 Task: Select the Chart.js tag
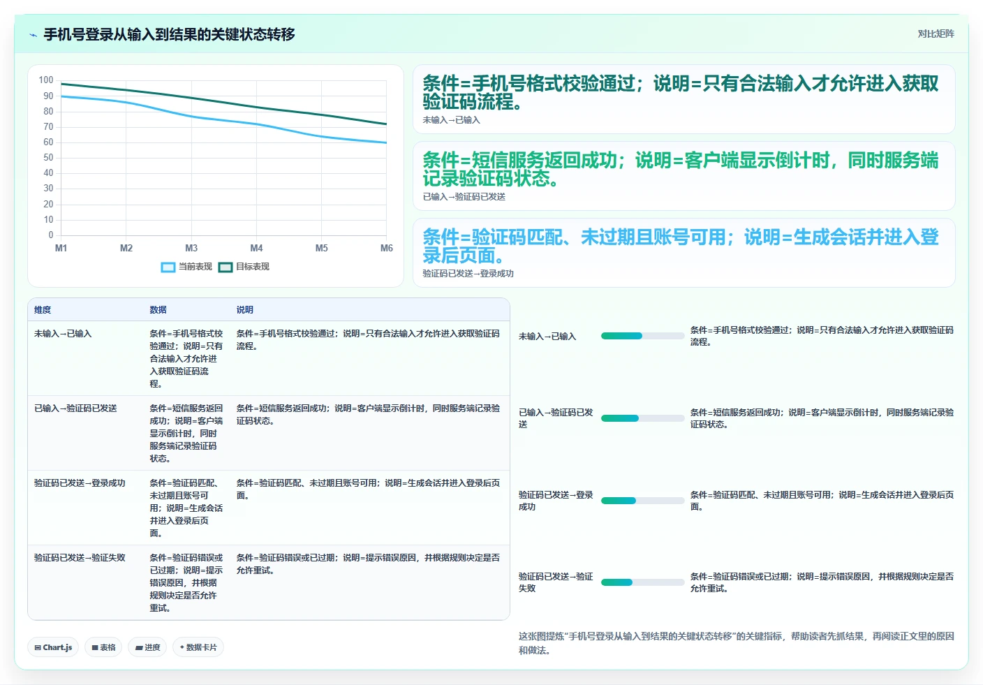53,647
